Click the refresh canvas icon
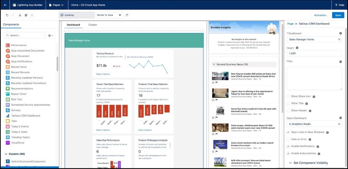Screen dimensions: 348x169 127,15
